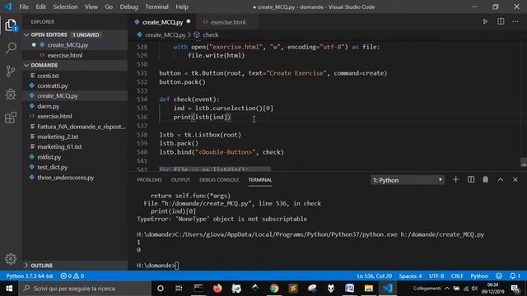
Task: Open the Help menu
Action: [x=182, y=7]
